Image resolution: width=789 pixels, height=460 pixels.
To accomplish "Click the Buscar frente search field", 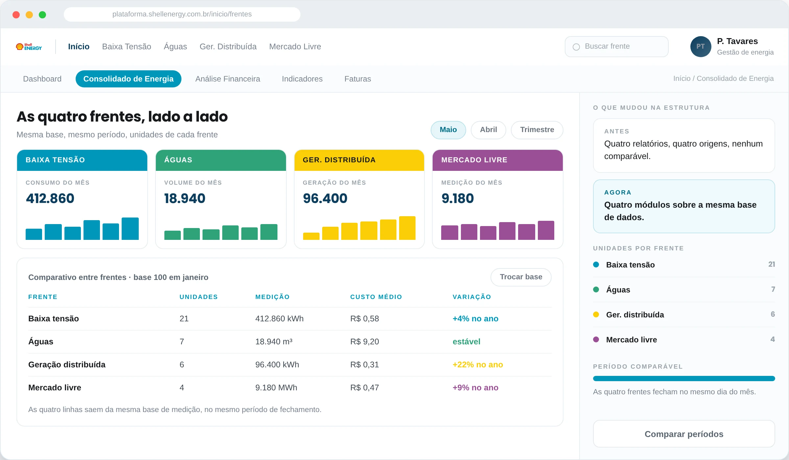I will click(616, 47).
